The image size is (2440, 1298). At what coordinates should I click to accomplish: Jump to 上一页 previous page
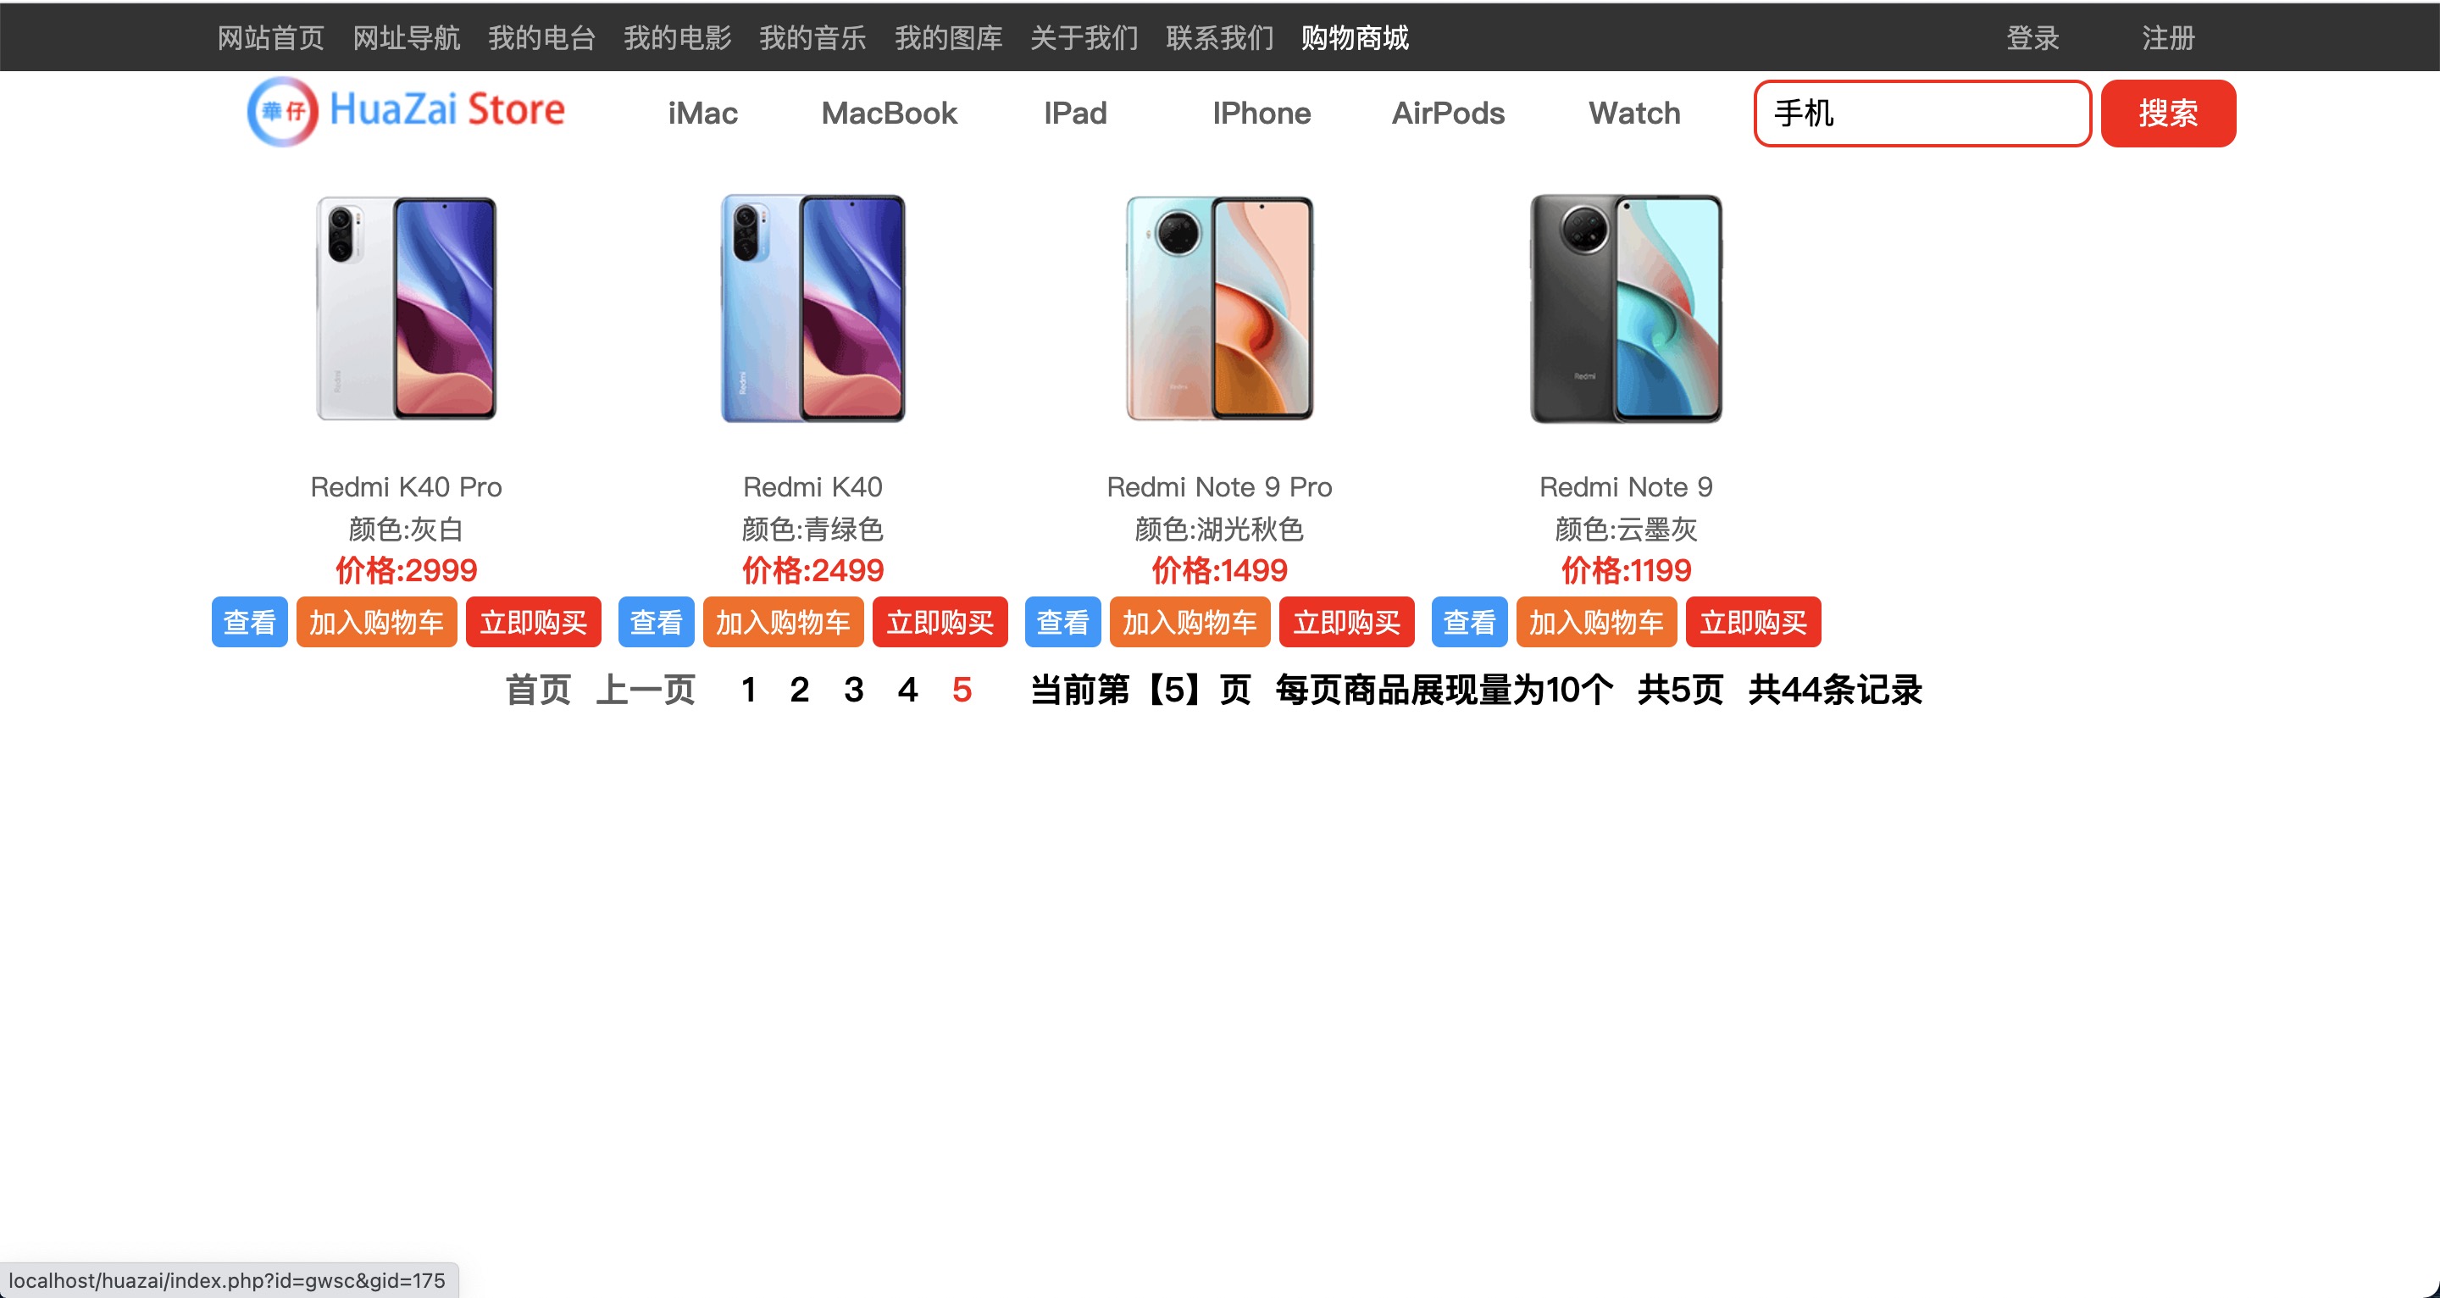coord(645,690)
